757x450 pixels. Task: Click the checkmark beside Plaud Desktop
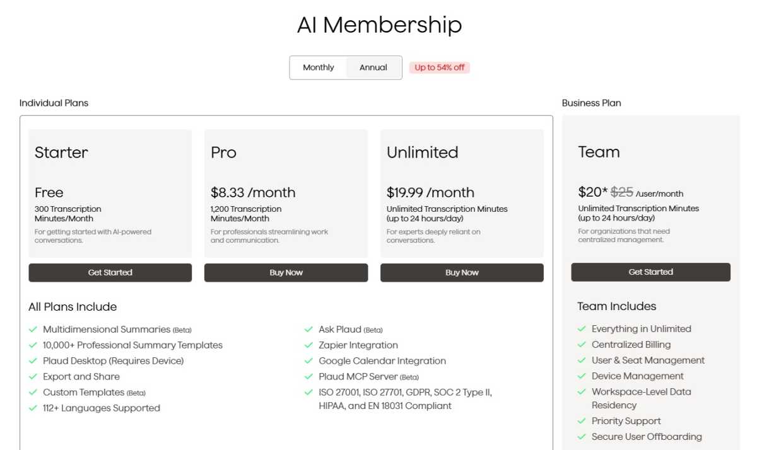tap(33, 361)
